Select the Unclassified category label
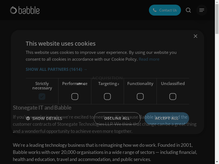The image size is (219, 164). [x=173, y=84]
